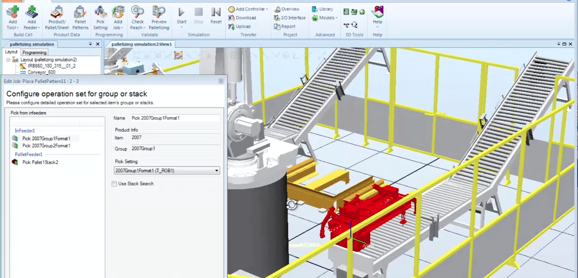
Task: Open project Overview
Action: (287, 9)
